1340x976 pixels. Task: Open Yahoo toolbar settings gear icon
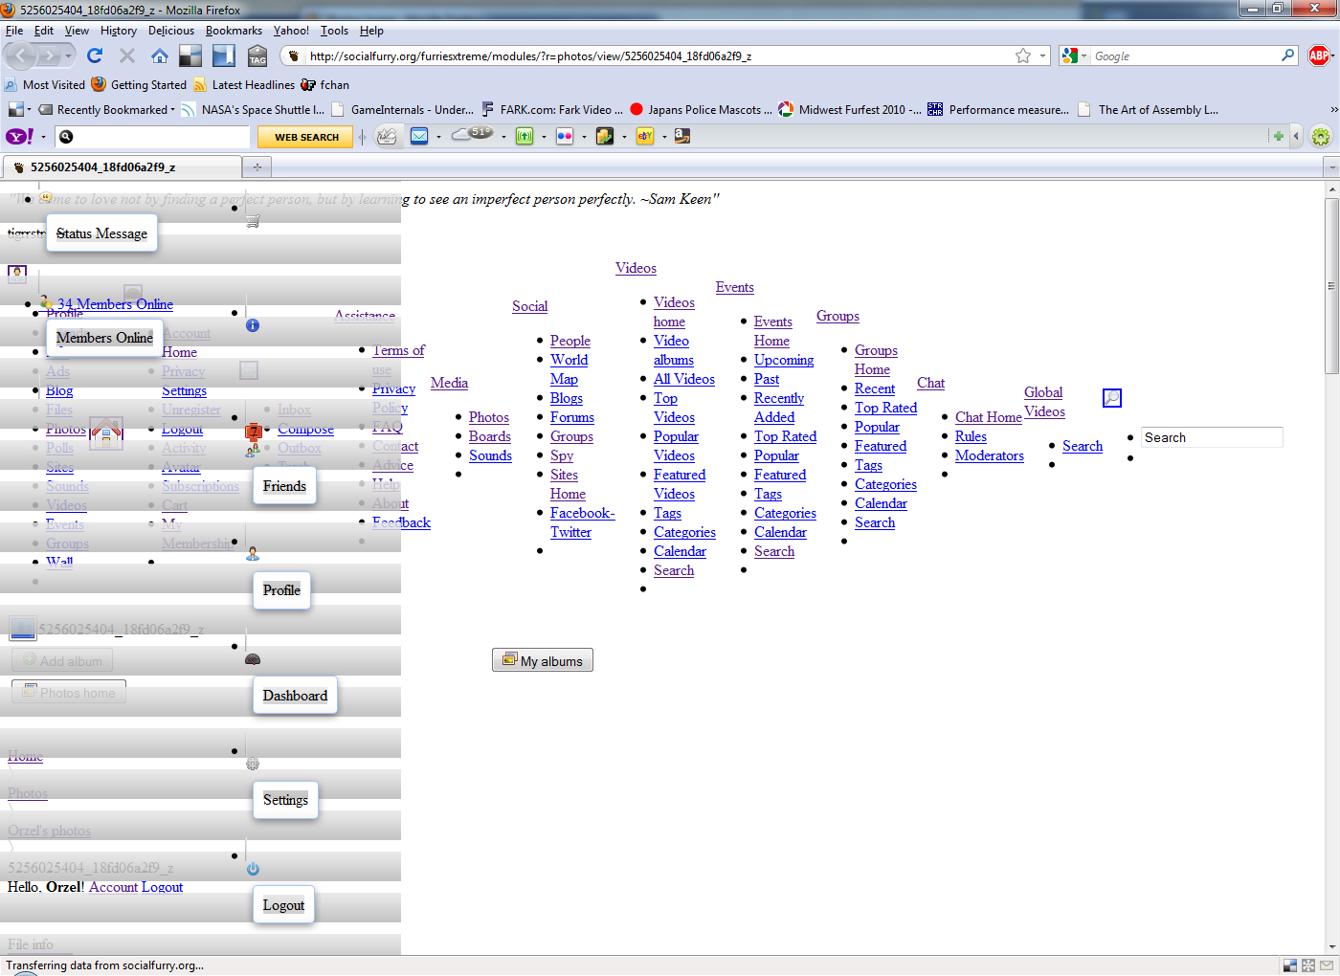(1321, 136)
